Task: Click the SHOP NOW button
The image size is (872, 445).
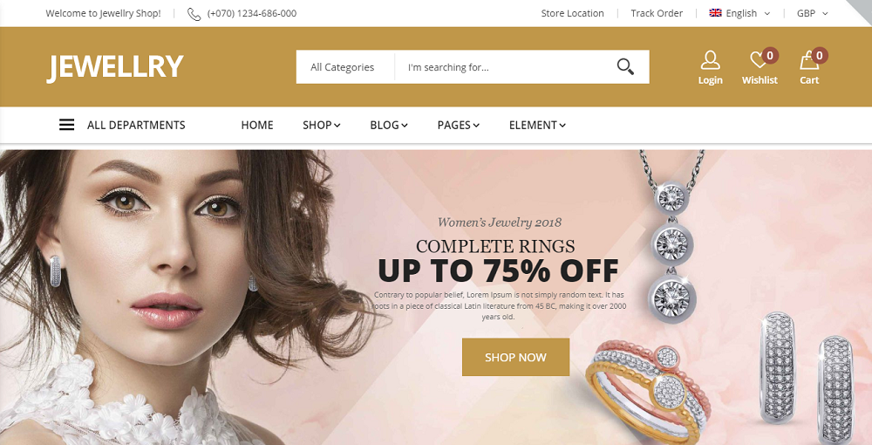Action: [x=515, y=357]
